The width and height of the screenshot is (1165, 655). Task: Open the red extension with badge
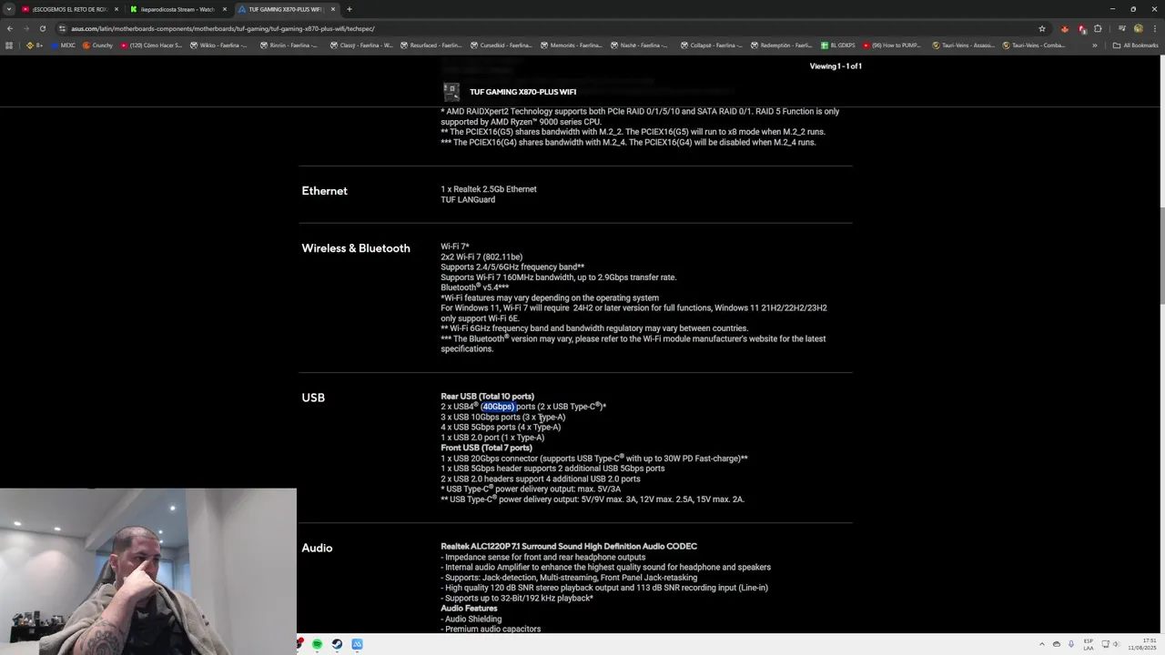(x=1081, y=28)
